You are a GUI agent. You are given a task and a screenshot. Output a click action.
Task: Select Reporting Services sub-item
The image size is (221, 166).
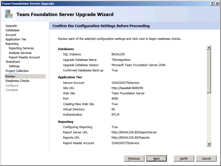21,48
